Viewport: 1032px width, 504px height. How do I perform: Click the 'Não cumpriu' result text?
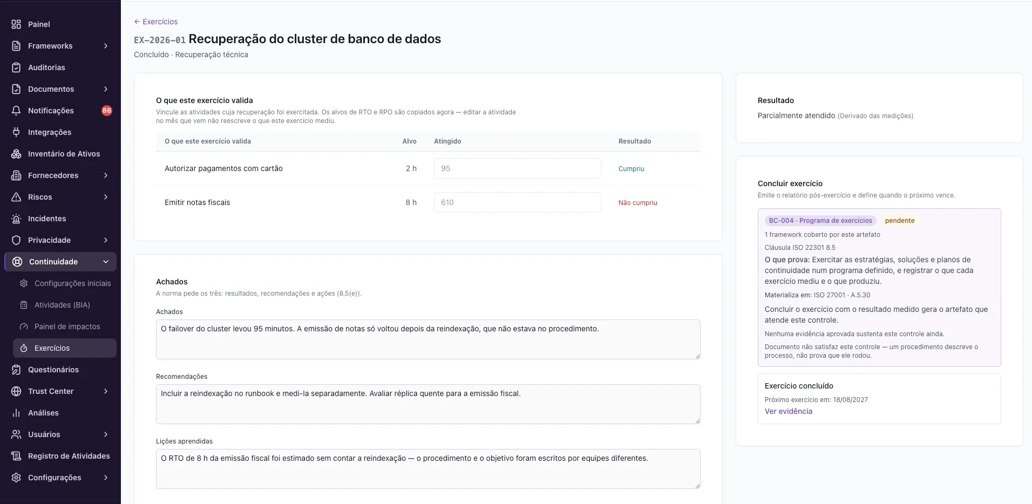click(637, 203)
